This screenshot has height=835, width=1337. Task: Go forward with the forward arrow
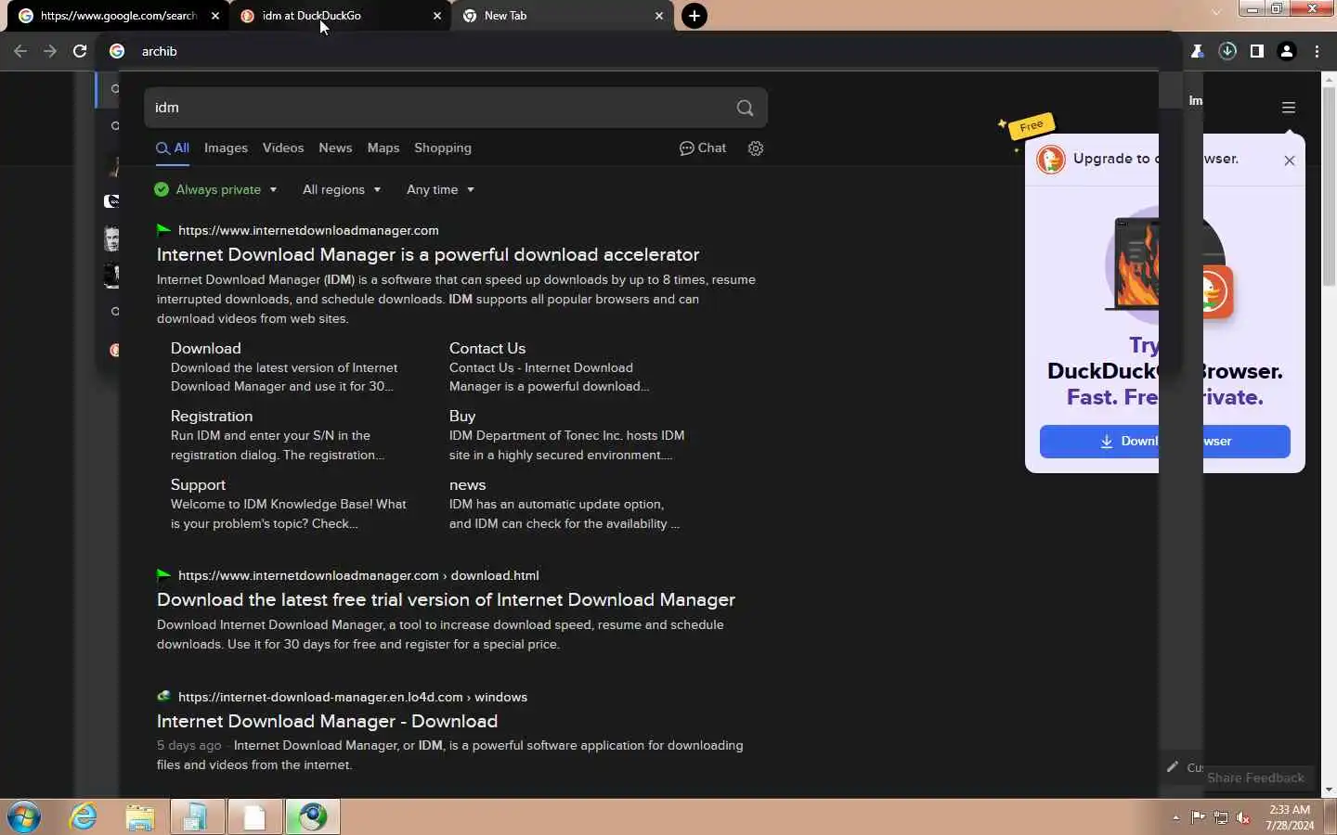(x=50, y=51)
